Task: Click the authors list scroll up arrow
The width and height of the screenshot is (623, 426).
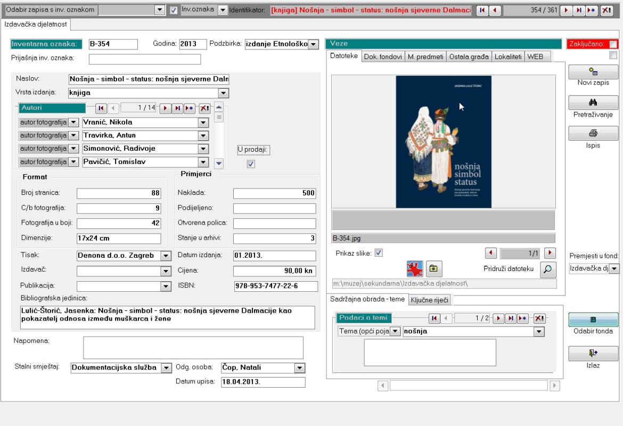Action: point(219,107)
